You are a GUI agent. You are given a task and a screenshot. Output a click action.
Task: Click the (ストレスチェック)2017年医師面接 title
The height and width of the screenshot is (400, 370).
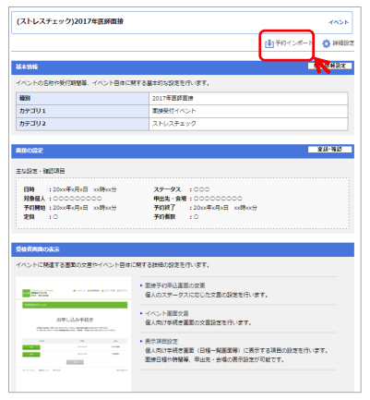pyautogui.click(x=70, y=21)
